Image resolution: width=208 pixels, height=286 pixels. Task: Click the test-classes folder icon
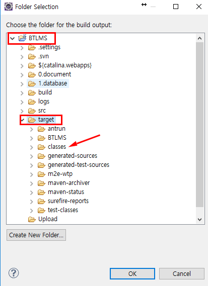pos(41,211)
